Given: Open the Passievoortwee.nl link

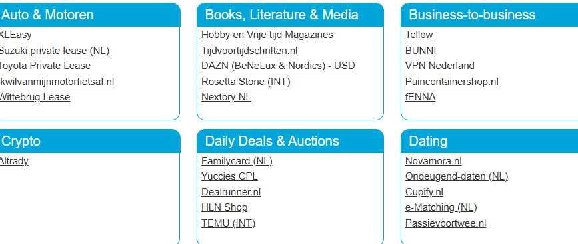Looking at the screenshot, I should coord(445,223).
